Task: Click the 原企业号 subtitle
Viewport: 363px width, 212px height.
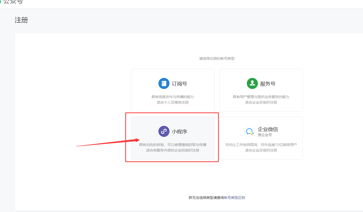Action: 265,135
